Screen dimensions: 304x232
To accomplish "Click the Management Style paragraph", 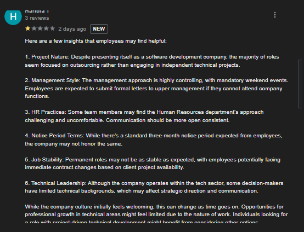I will (x=156, y=88).
